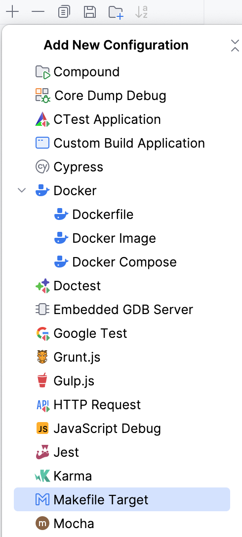Click the Google Test icon
Screen dimensions: 242x537
click(x=42, y=333)
